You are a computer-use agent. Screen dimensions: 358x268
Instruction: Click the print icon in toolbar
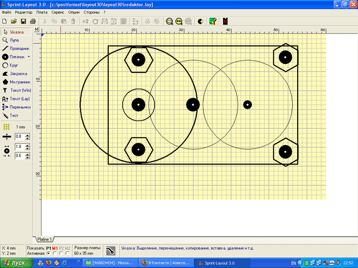point(33,21)
